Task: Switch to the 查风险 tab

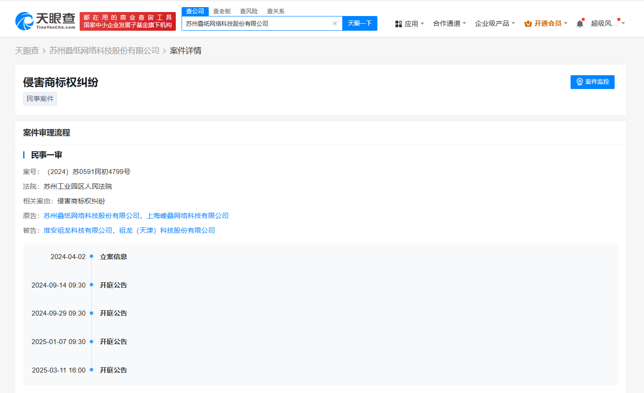Action: tap(249, 11)
